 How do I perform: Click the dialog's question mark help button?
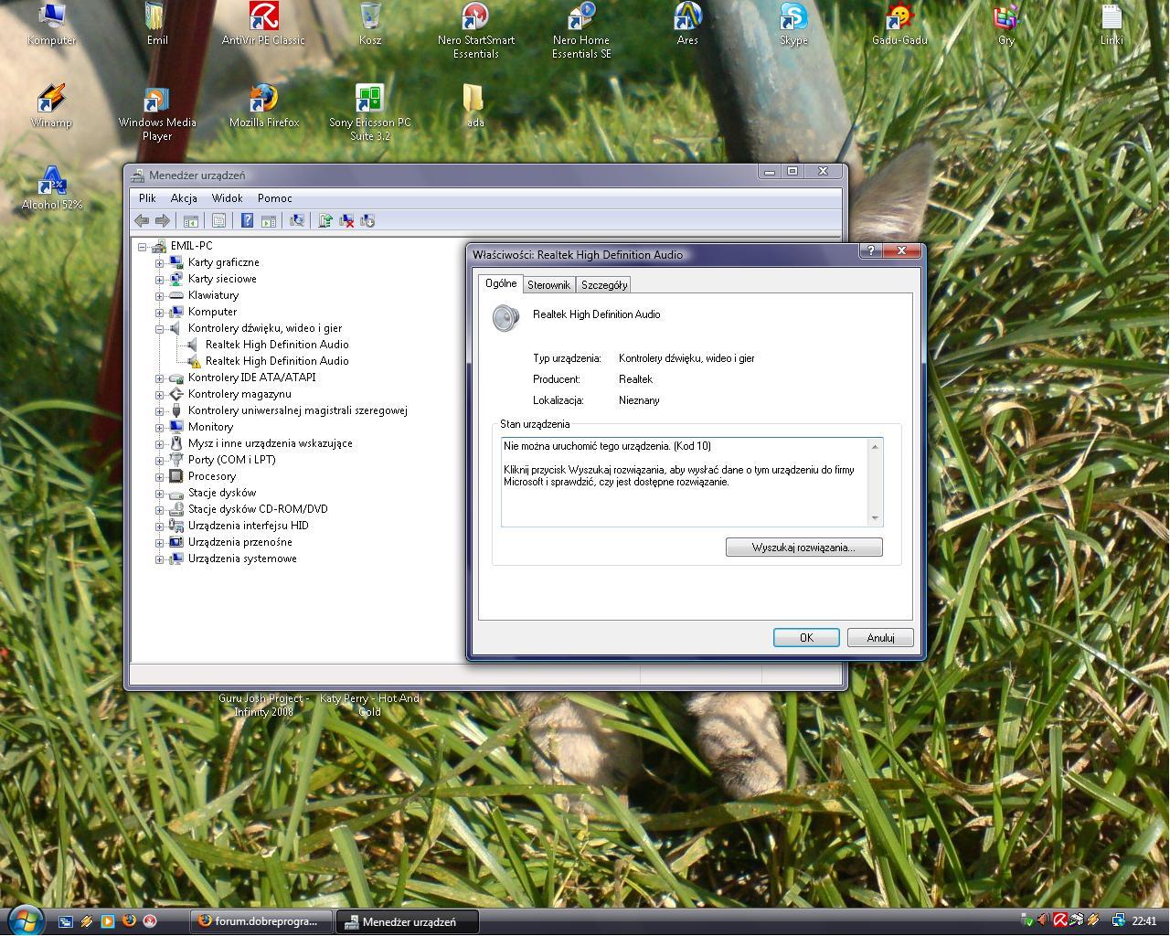[871, 250]
